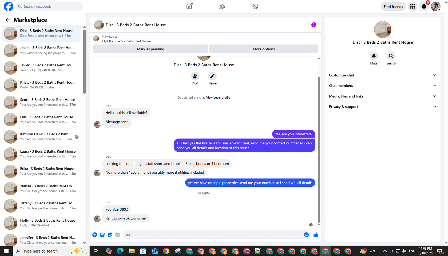Go to the Home feed icon
The image size is (448, 256).
pos(189,6)
